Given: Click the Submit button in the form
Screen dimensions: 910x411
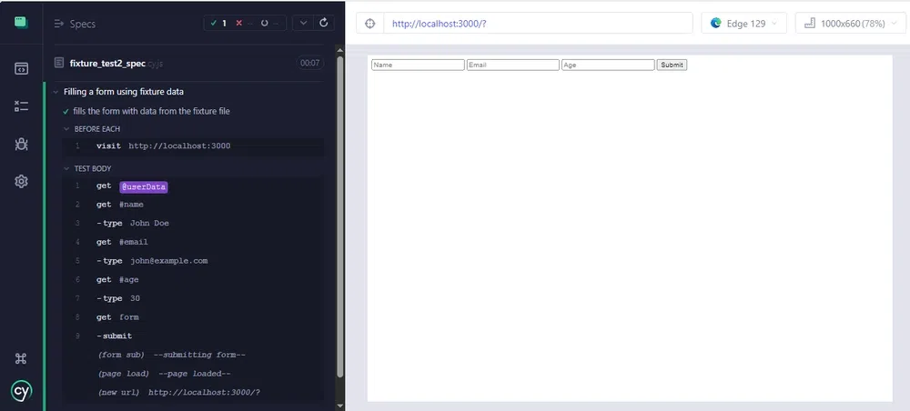Looking at the screenshot, I should 672,65.
